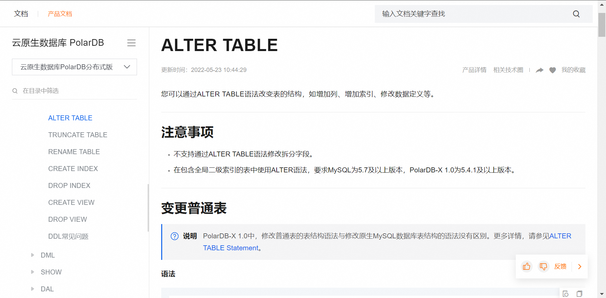Open the 产品文档 header tab
606x298 pixels.
tap(60, 14)
